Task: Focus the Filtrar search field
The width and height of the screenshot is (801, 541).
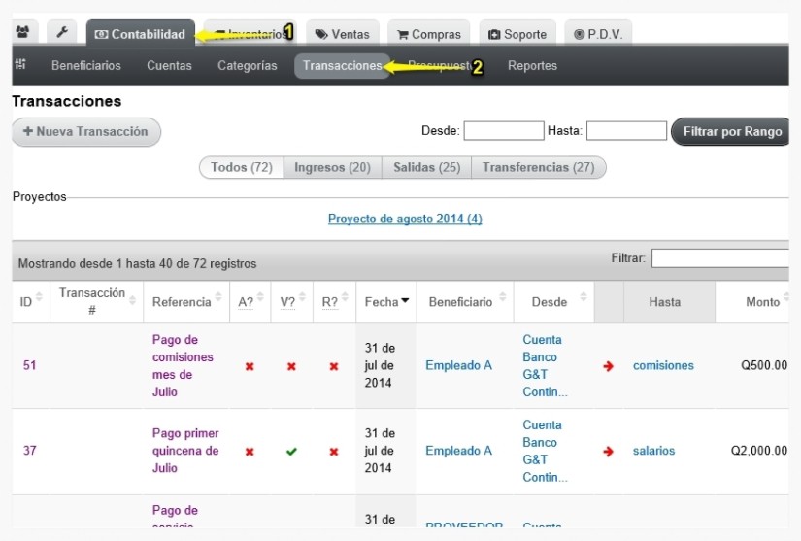Action: 720,258
